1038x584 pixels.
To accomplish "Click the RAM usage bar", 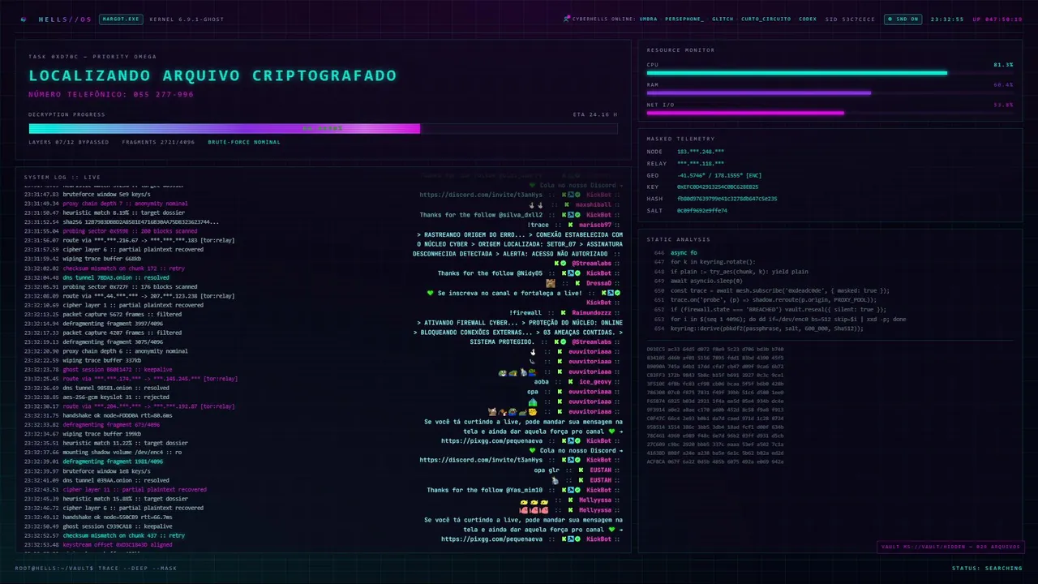I will (830, 92).
